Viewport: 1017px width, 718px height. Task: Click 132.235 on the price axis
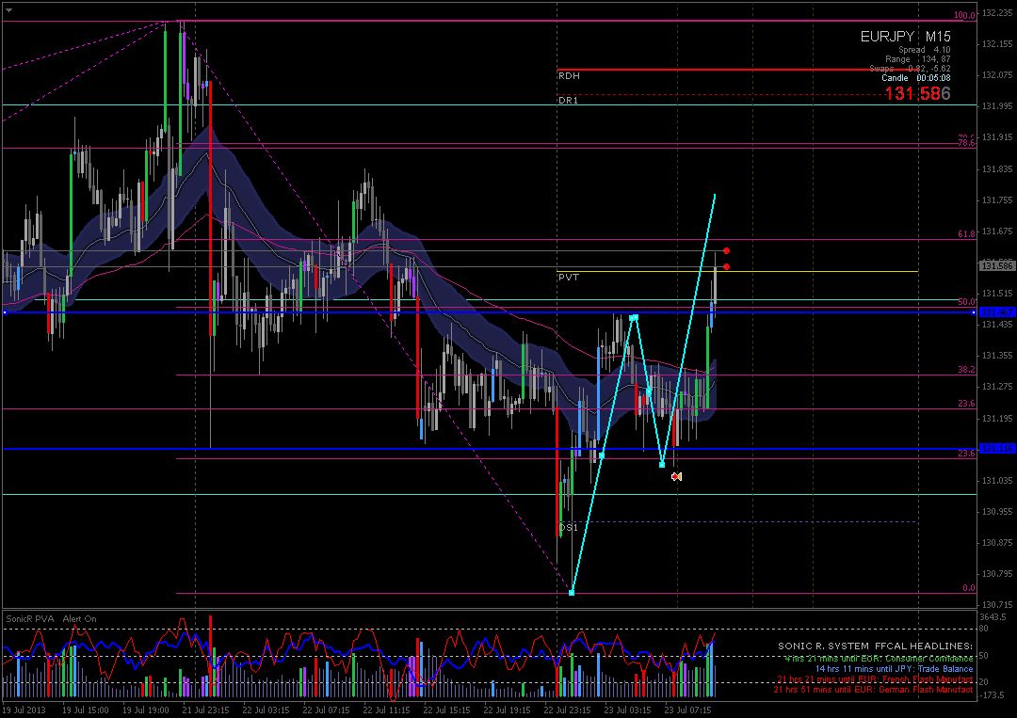[997, 13]
